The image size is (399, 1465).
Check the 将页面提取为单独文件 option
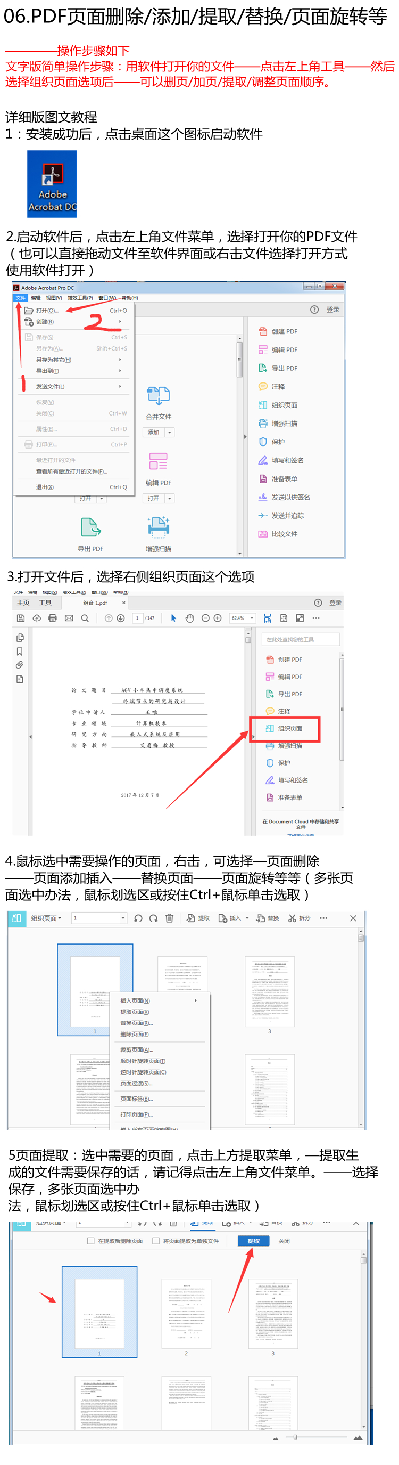[x=155, y=1241]
